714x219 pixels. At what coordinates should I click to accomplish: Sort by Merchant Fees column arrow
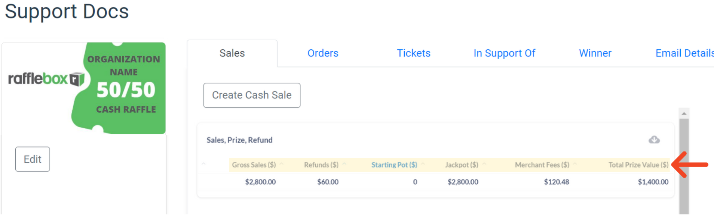[x=575, y=164]
